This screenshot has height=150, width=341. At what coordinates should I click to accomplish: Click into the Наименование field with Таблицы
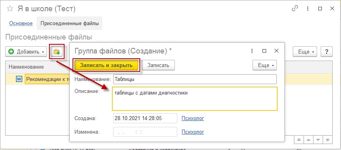(195, 79)
